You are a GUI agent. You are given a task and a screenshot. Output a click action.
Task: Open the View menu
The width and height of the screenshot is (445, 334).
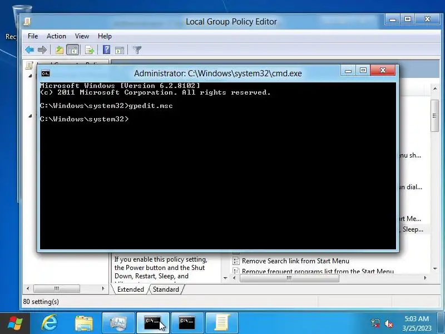[82, 36]
